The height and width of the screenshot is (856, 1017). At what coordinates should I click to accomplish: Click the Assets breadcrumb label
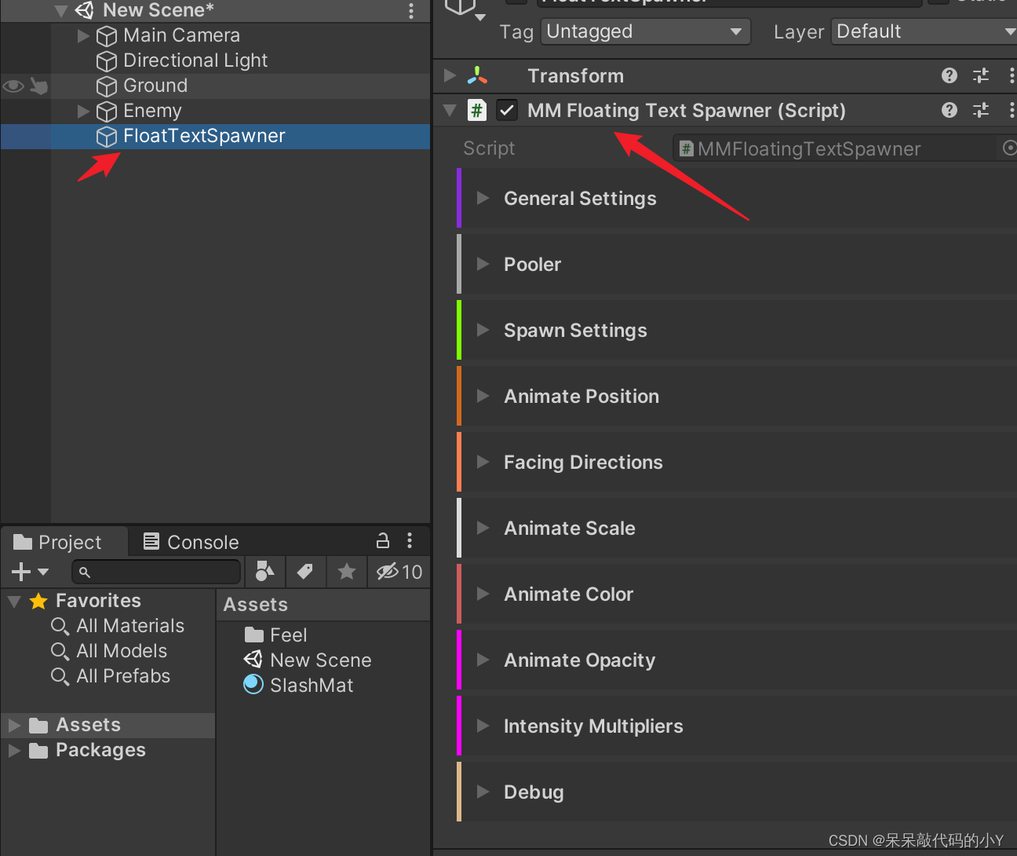tap(256, 605)
